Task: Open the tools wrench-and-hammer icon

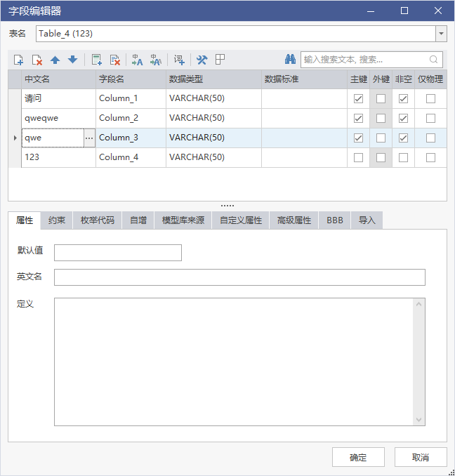Action: pyautogui.click(x=202, y=60)
